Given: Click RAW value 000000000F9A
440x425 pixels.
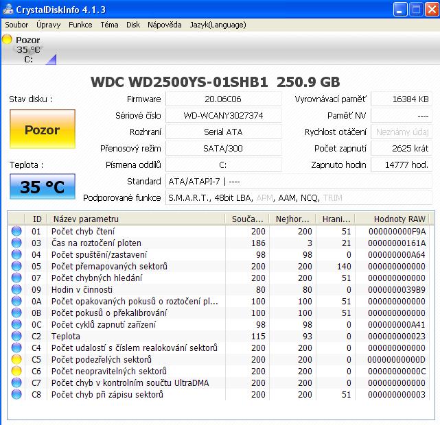Looking at the screenshot, I should coord(397,232).
